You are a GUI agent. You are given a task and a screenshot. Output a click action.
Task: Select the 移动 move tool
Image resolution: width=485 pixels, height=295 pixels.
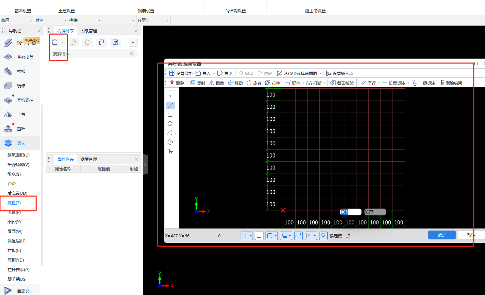(235, 83)
